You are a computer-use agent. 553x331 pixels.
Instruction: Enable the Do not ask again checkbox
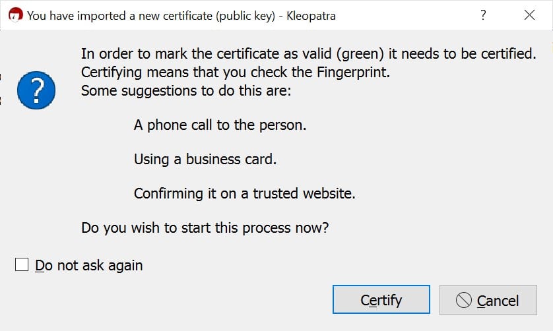(22, 264)
